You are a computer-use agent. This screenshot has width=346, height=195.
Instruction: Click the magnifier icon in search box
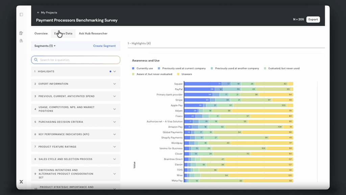pyautogui.click(x=36, y=60)
